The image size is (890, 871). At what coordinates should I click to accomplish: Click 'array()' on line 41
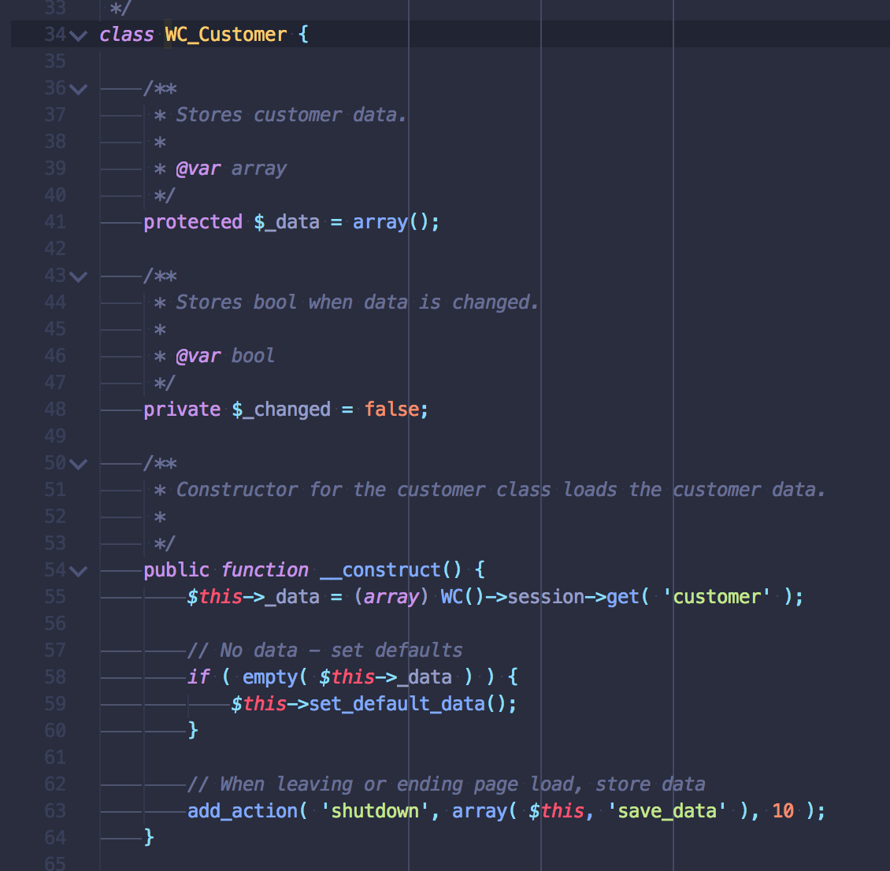391,222
